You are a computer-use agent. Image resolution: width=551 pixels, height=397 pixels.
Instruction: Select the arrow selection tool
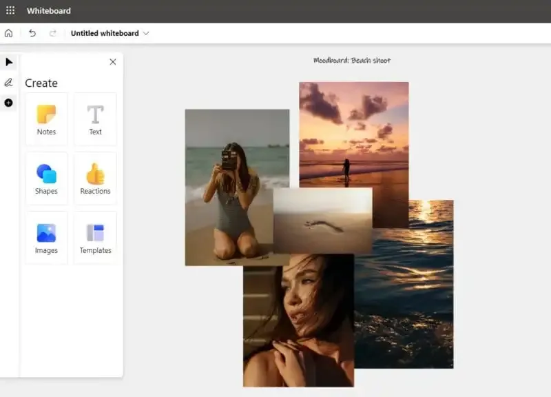9,62
